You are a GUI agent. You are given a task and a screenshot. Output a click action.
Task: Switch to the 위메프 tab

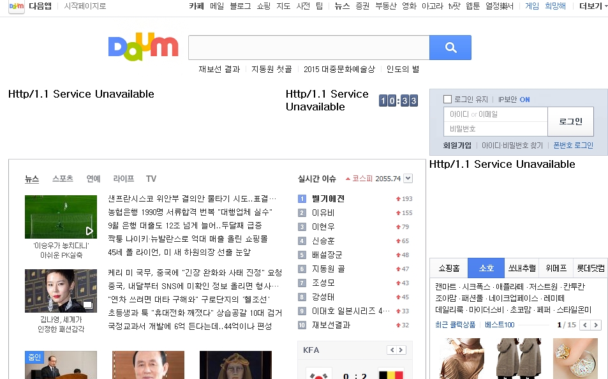556,268
